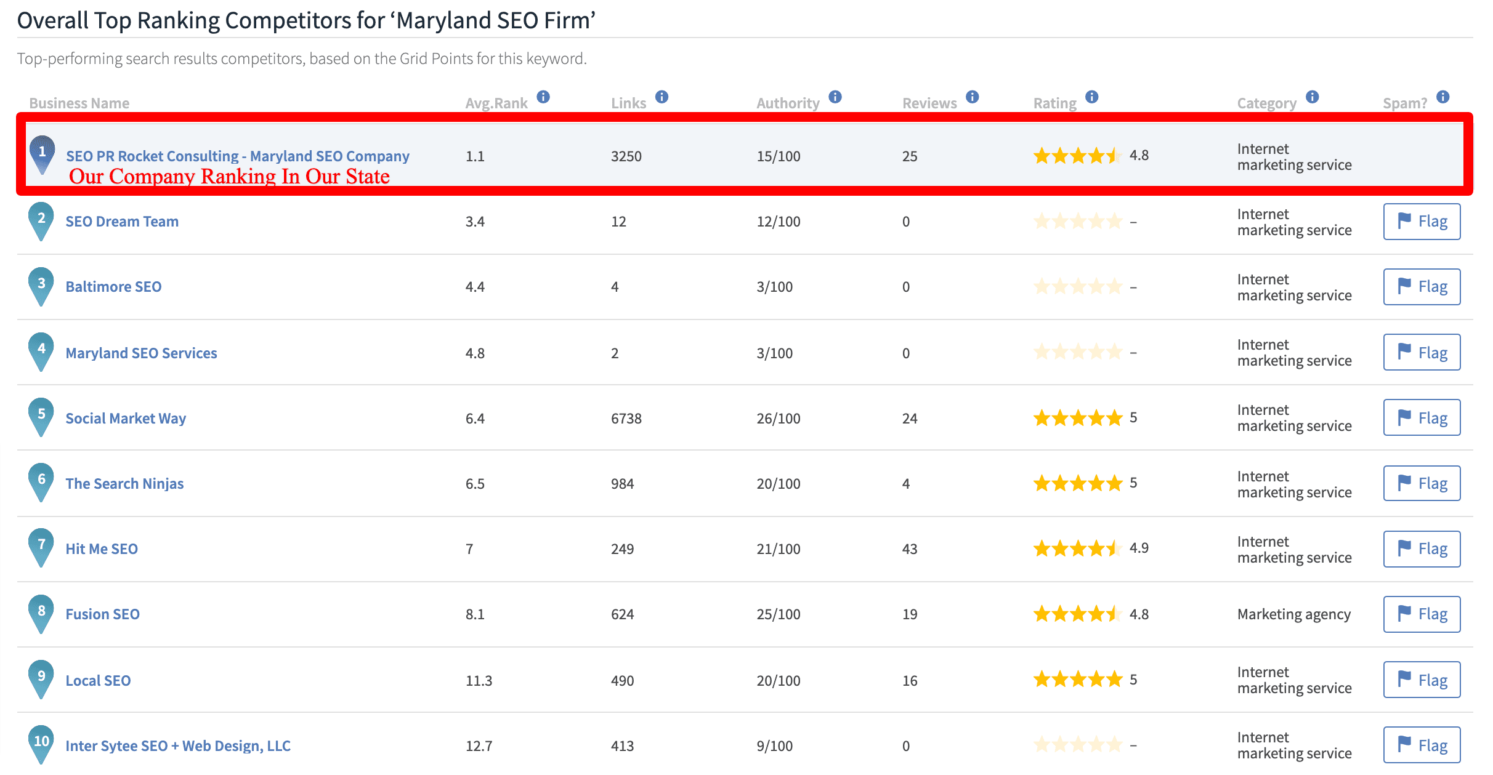Click the Category column info icon
Viewport: 1493px width, 775px height.
1313,97
